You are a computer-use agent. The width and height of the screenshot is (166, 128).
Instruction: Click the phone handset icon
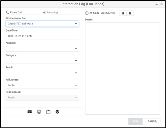point(7,12)
